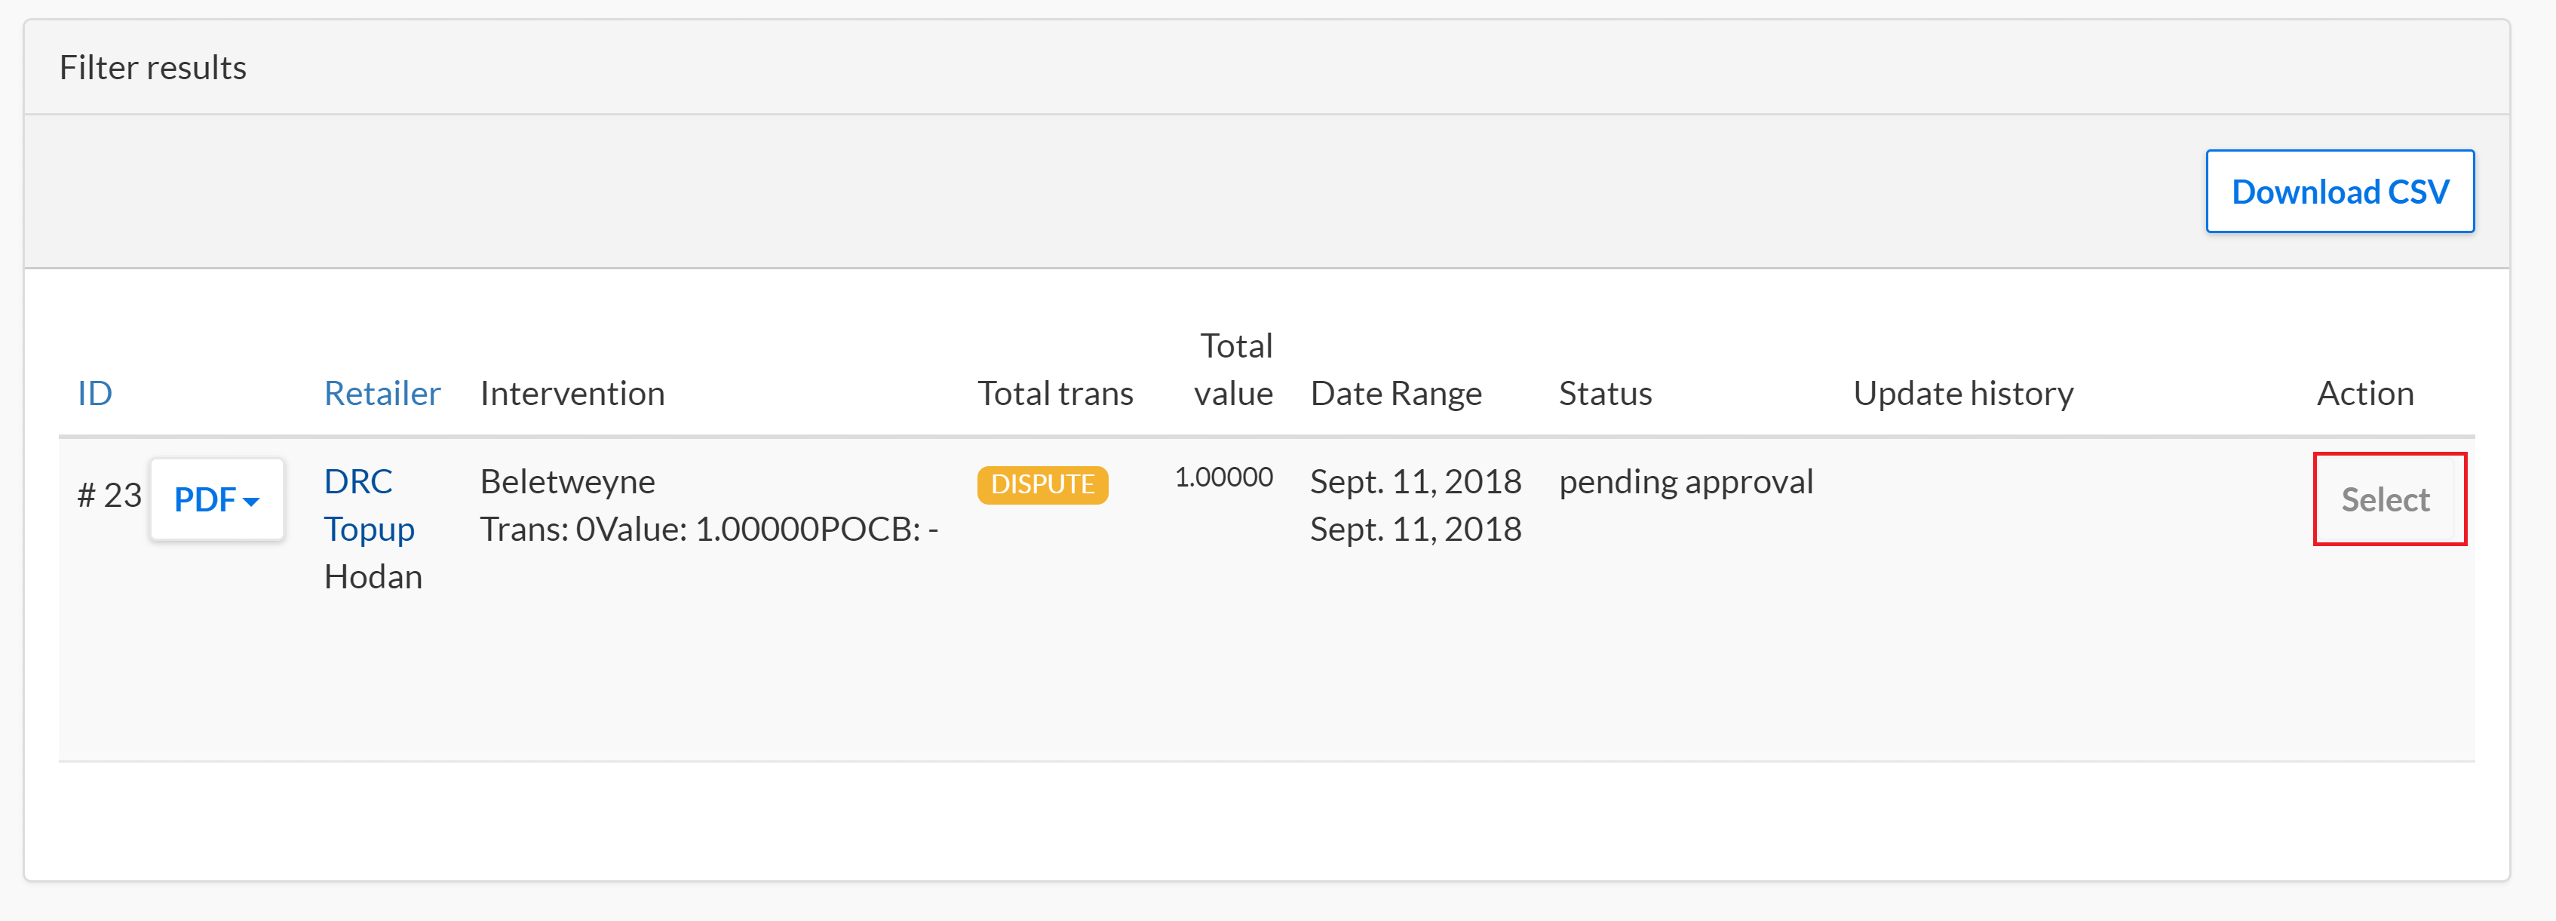Click the Status column header
The image size is (2556, 921).
[x=1604, y=393]
